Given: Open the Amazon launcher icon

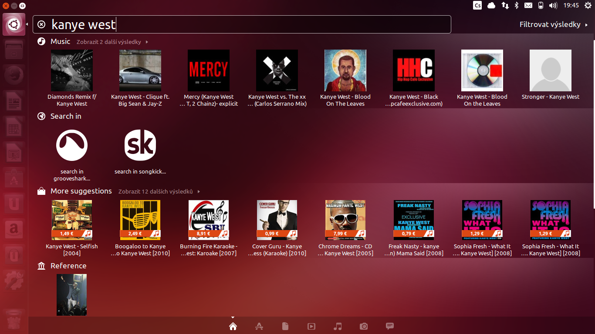Looking at the screenshot, I should point(13,229).
